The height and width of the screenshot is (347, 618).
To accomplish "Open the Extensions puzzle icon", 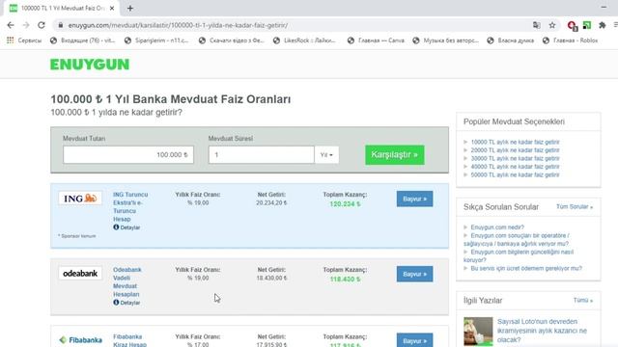I will tap(603, 25).
